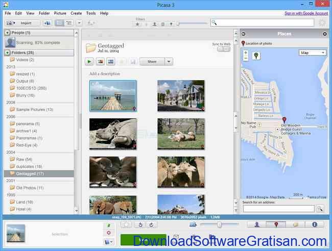Filter to show movies only

pyautogui.click(x=163, y=24)
